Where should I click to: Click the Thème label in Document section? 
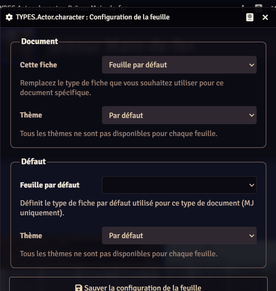pyautogui.click(x=31, y=115)
